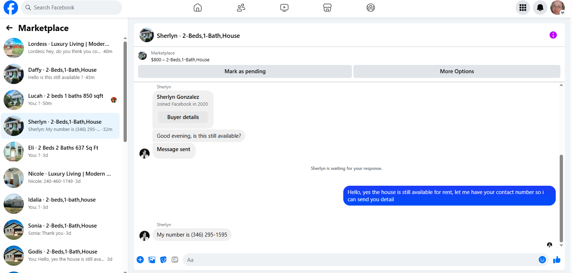Open the Marketplace storefront tab icon
This screenshot has width=572, height=273.
click(327, 8)
